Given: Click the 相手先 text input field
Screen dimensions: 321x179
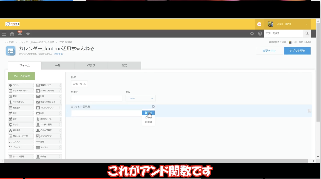Looking at the screenshot, I should pyautogui.click(x=96, y=98).
